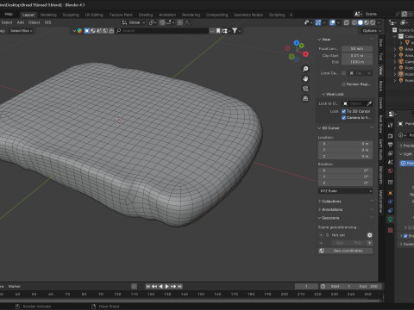Toggle viewport overlays icon

pos(332,22)
